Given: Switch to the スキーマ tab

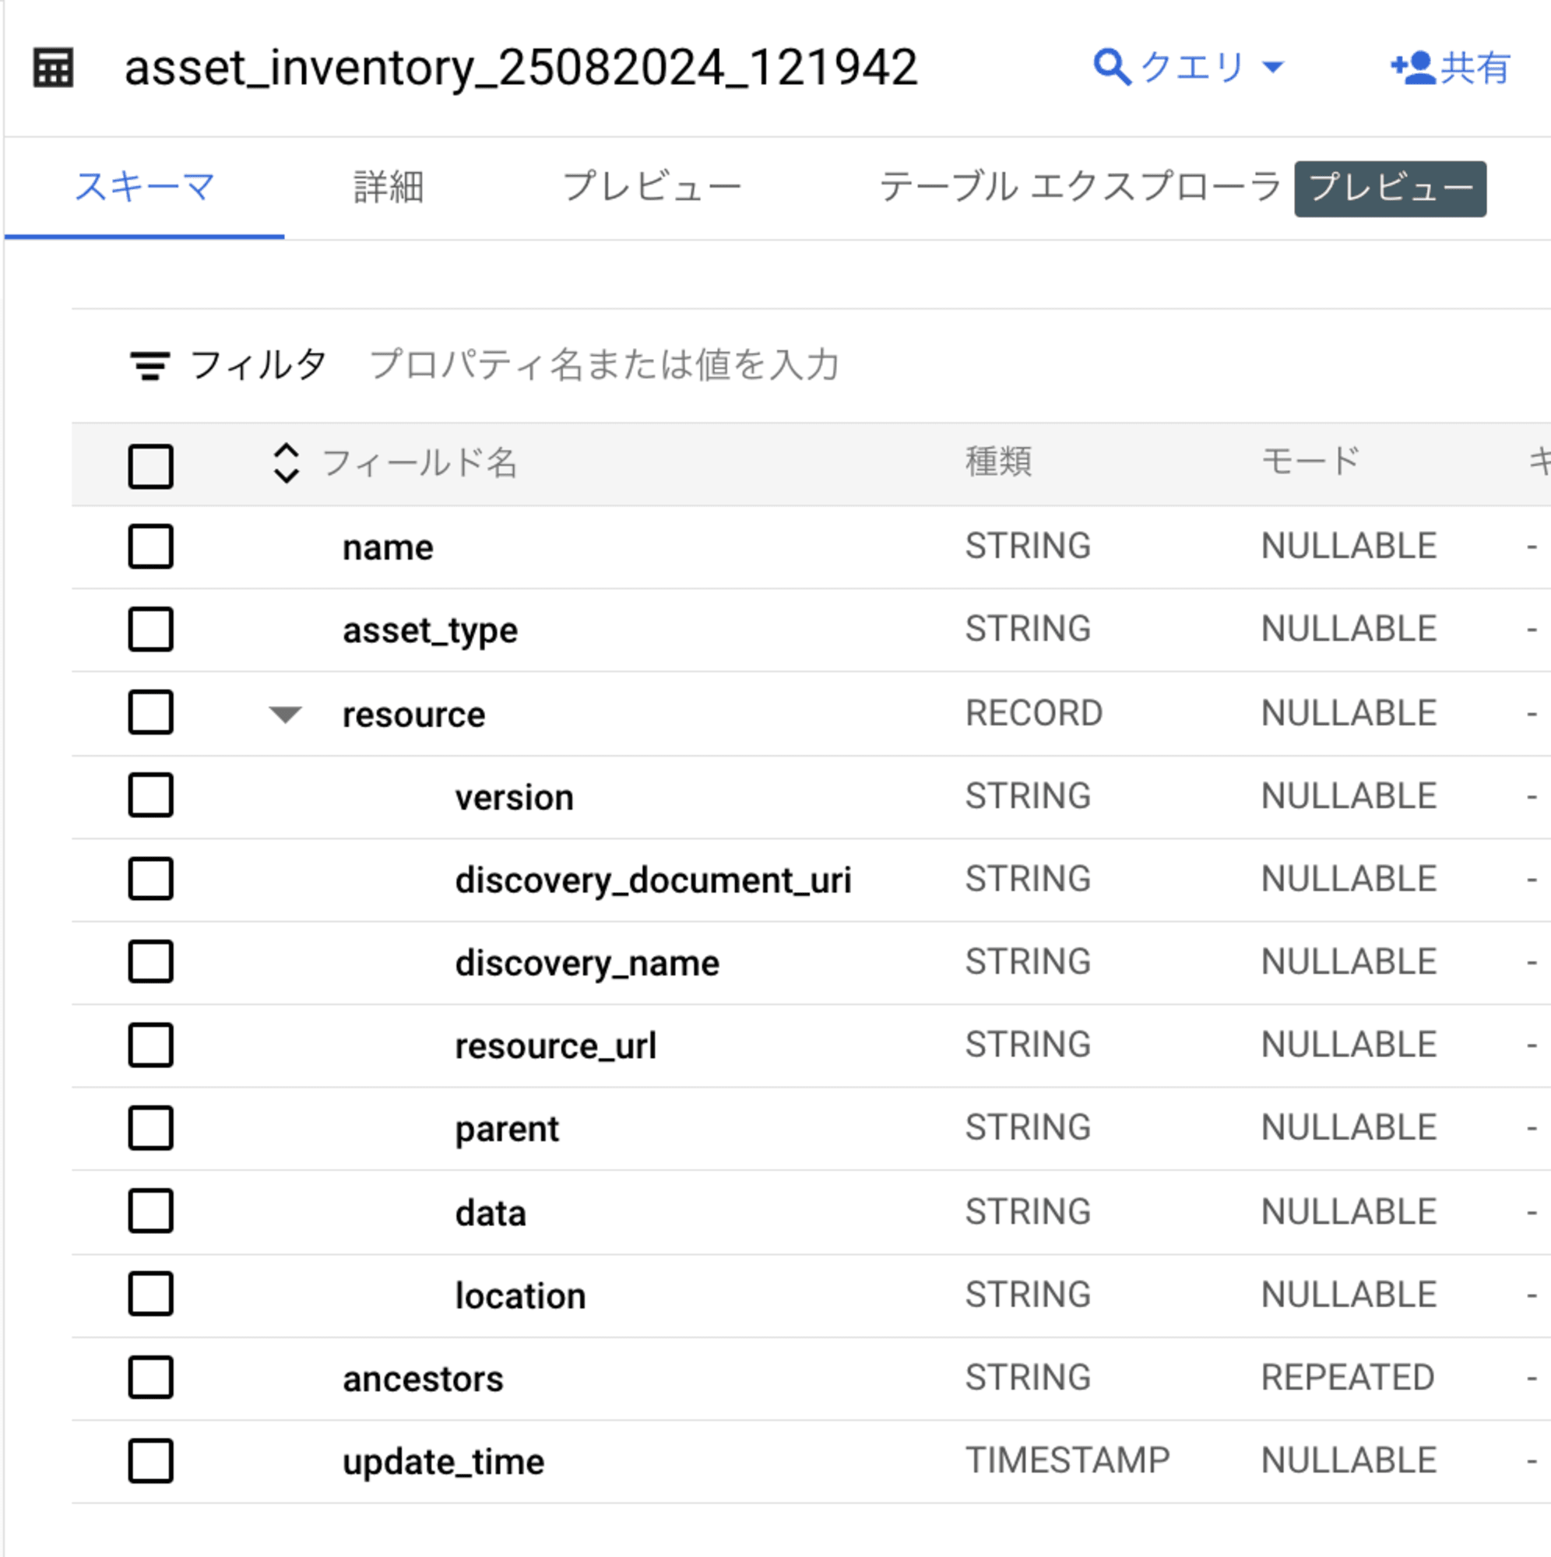Looking at the screenshot, I should click(145, 187).
